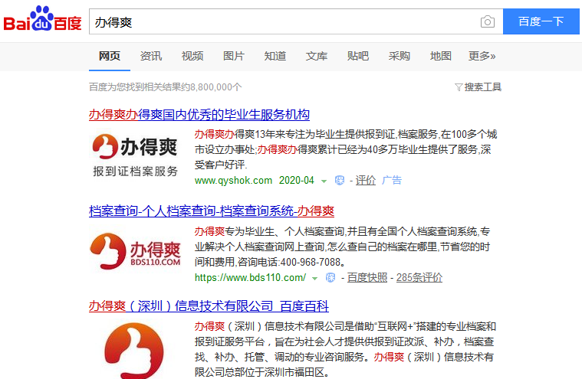The image size is (582, 379).
Task: Open the 采购 tab
Action: click(x=400, y=56)
